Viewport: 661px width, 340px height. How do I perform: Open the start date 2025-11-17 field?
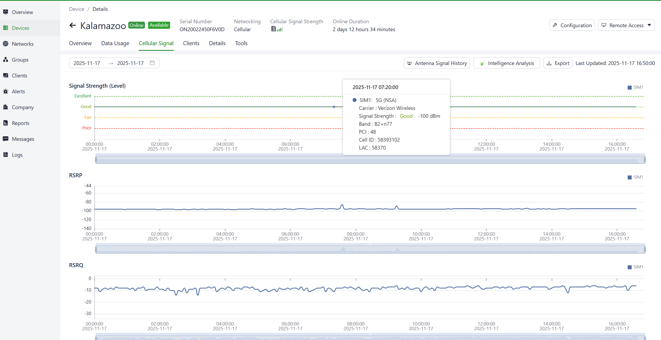pos(87,63)
